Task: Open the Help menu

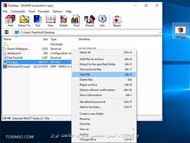Action: [x=69, y=11]
